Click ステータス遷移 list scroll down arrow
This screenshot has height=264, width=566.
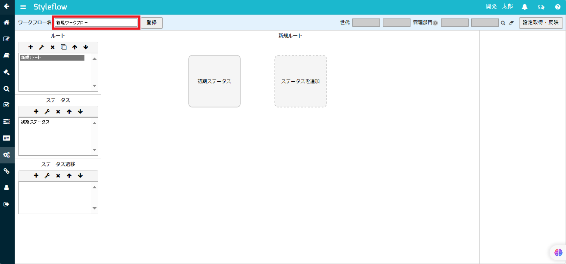click(x=95, y=209)
